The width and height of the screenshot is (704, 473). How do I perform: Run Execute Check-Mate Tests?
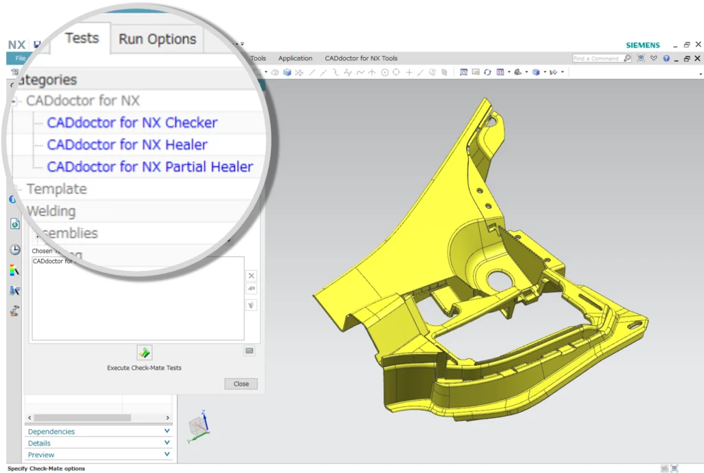pos(144,353)
